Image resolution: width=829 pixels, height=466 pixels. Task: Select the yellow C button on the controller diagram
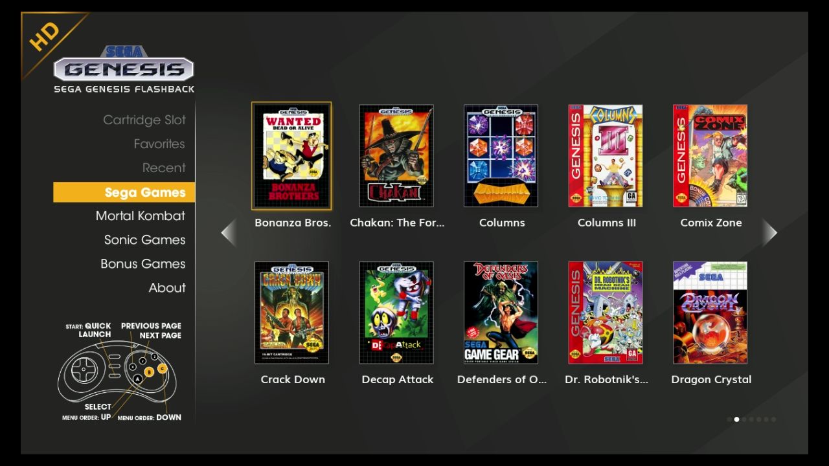point(162,368)
